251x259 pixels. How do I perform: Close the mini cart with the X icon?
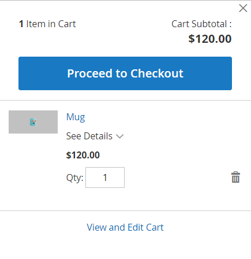(243, 8)
